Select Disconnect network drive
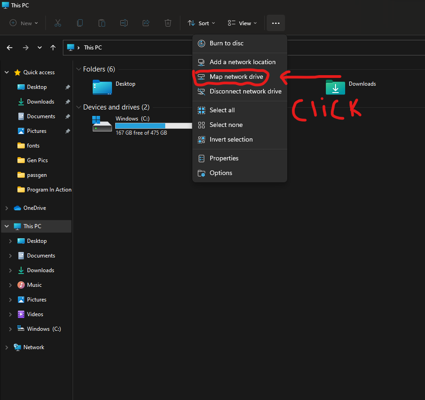Viewport: 425px width, 400px height. tap(240, 91)
